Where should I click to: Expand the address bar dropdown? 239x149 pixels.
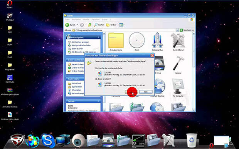[177, 30]
